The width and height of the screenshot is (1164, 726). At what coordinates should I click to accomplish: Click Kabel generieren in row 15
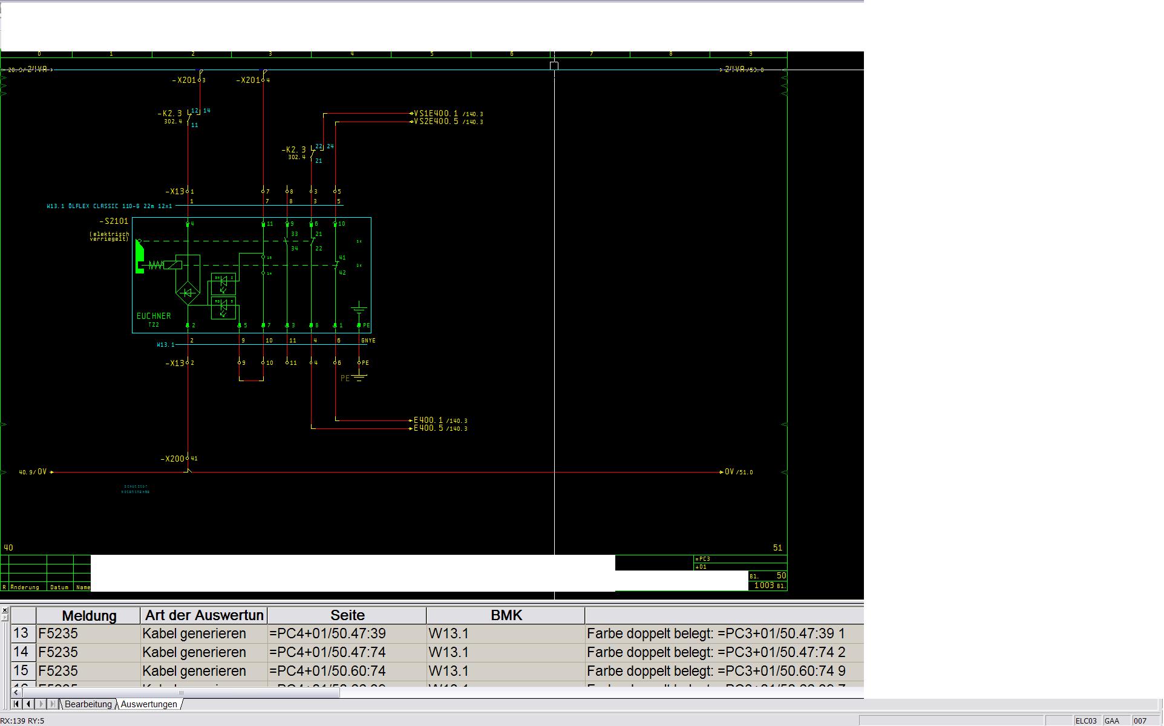pyautogui.click(x=204, y=671)
